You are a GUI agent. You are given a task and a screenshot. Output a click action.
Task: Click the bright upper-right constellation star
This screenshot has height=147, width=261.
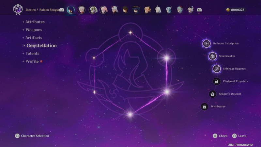click(x=167, y=58)
